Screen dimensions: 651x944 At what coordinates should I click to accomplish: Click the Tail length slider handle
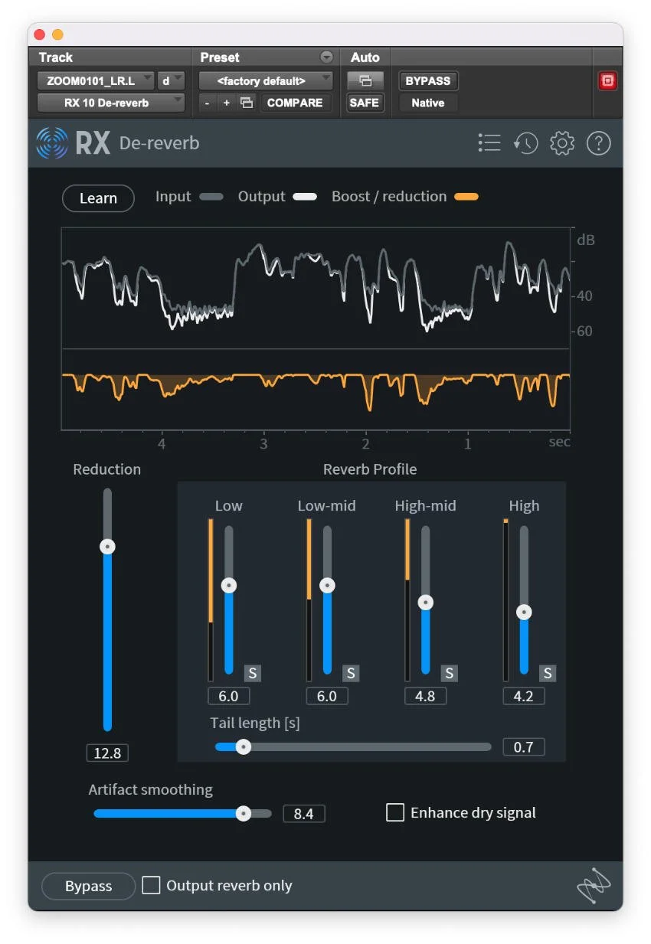pyautogui.click(x=244, y=746)
